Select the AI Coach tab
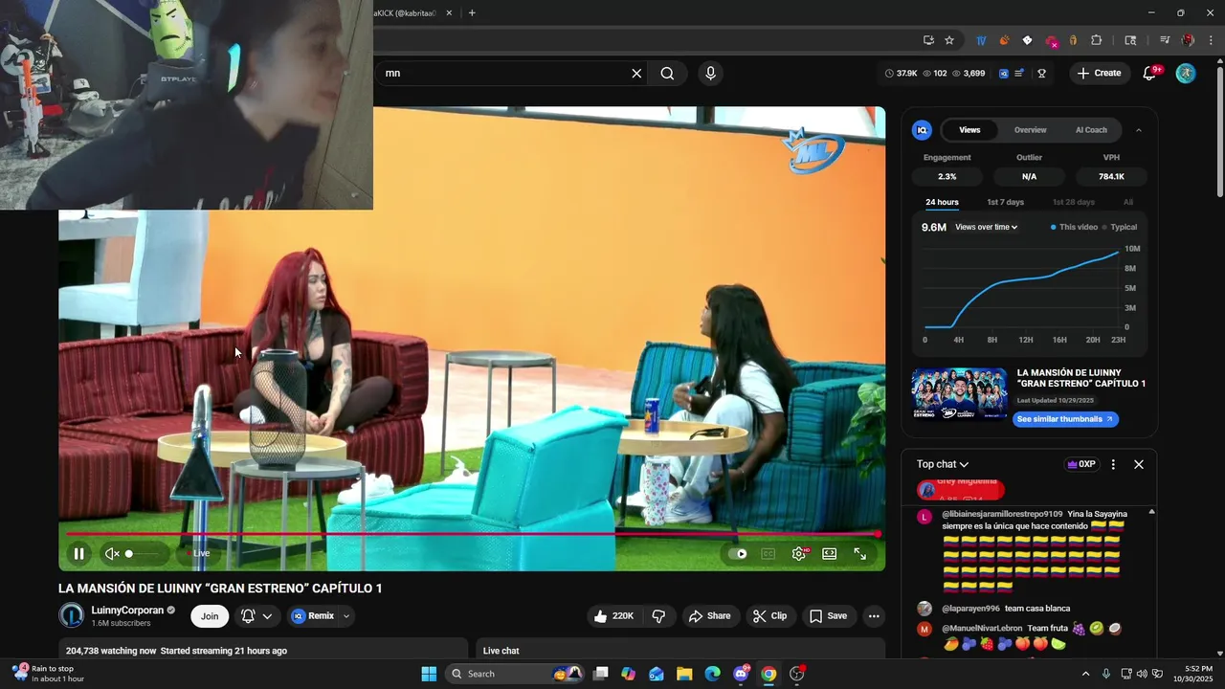The width and height of the screenshot is (1225, 689). coord(1091,130)
